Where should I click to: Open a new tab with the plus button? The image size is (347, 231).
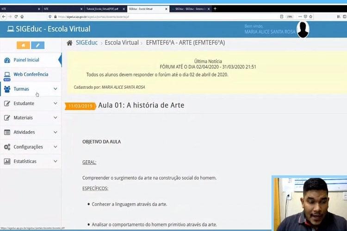(x=215, y=9)
